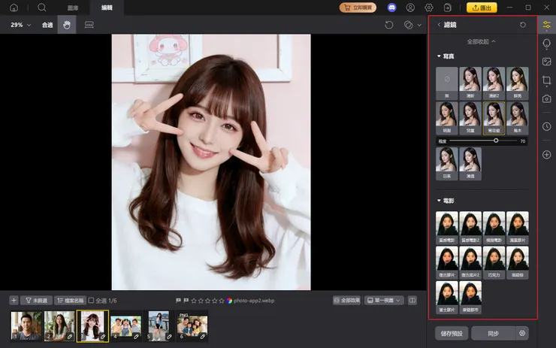Open the portrait retouch head sidebar icon
Viewport: 556px width, 348px height.
tap(546, 44)
